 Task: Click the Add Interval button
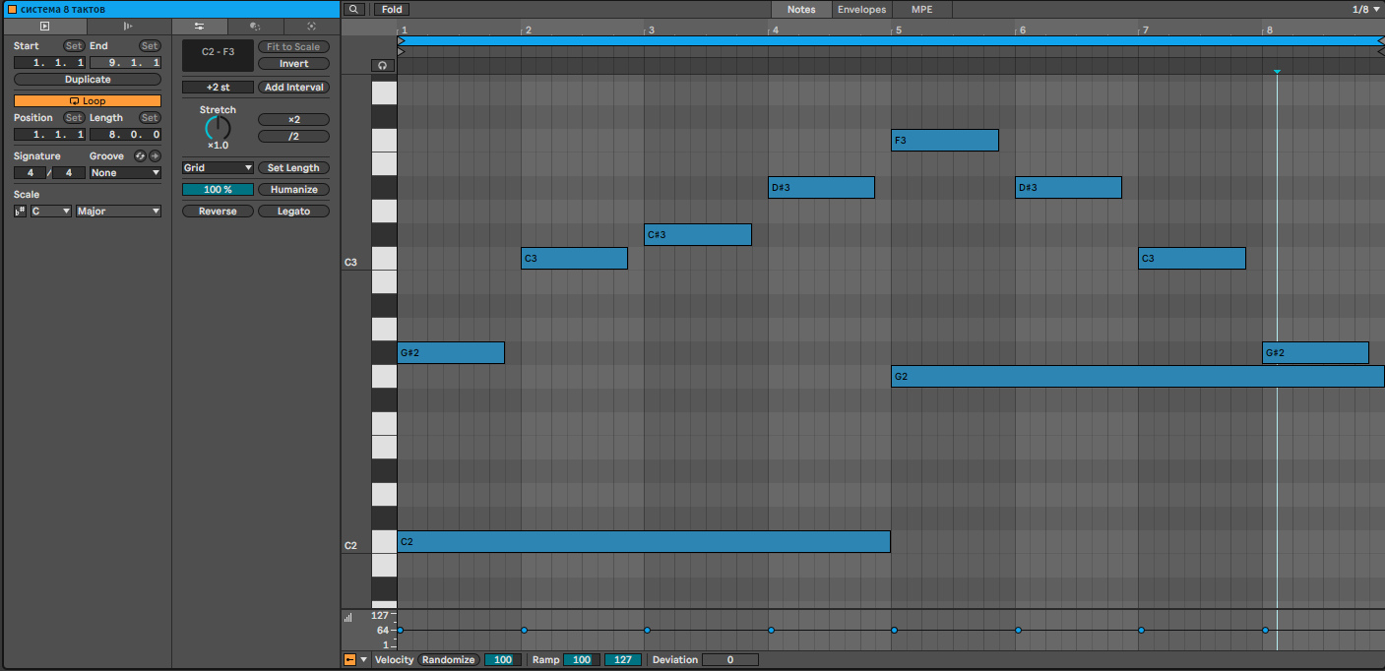tap(293, 88)
